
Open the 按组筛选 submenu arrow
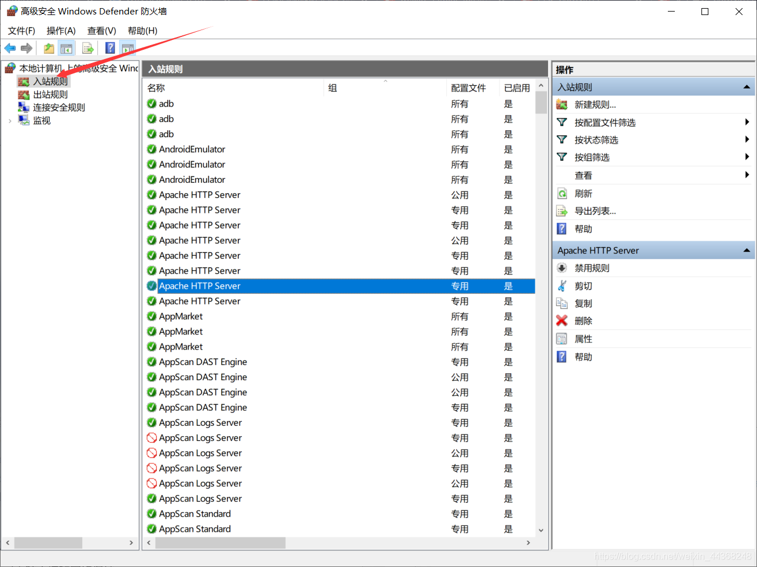(747, 157)
